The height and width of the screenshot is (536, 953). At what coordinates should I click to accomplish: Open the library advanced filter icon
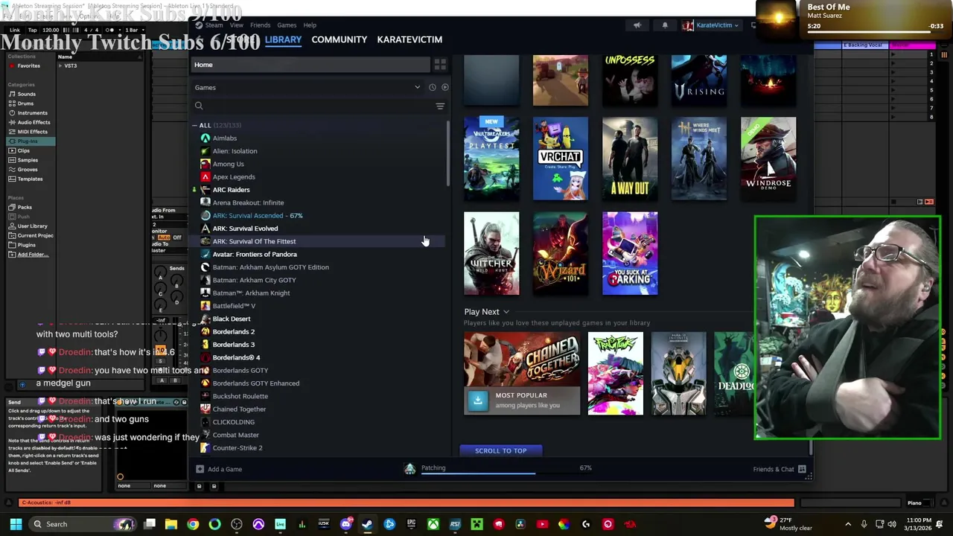(x=440, y=106)
